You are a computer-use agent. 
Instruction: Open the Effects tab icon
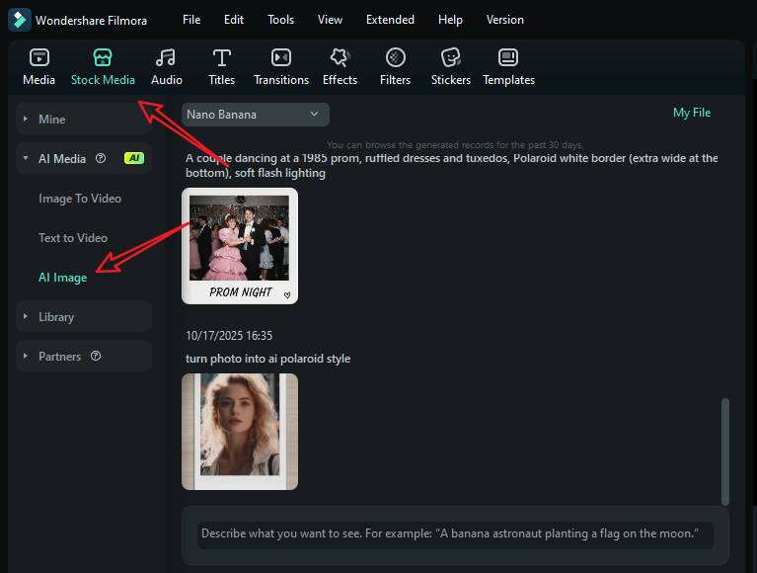(x=340, y=57)
